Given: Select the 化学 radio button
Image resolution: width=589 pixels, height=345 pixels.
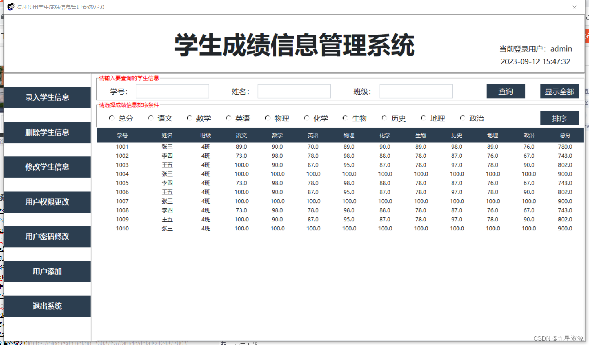Looking at the screenshot, I should pos(306,118).
